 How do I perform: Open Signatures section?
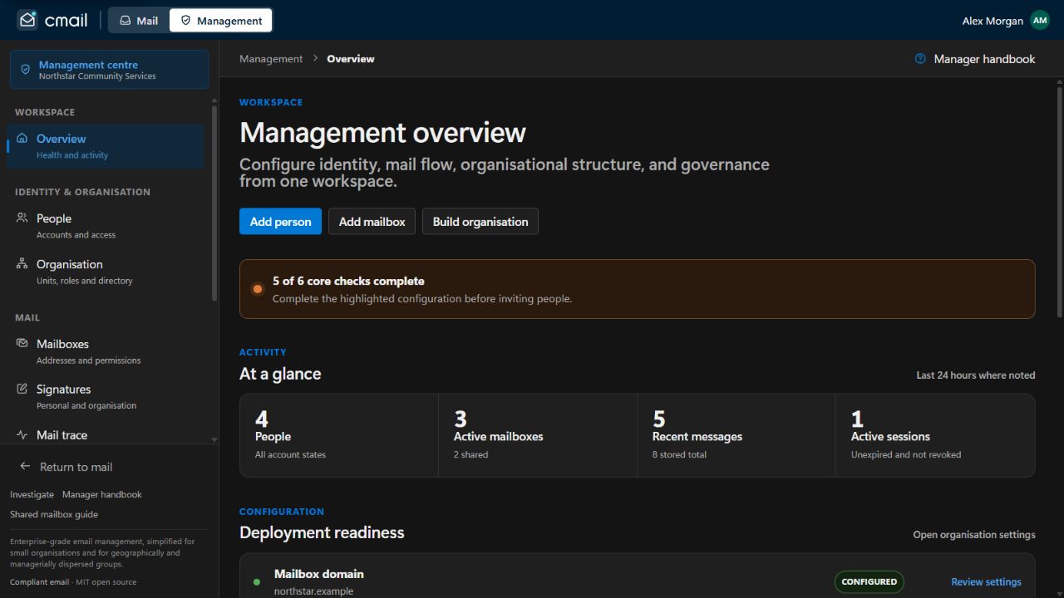click(x=106, y=397)
